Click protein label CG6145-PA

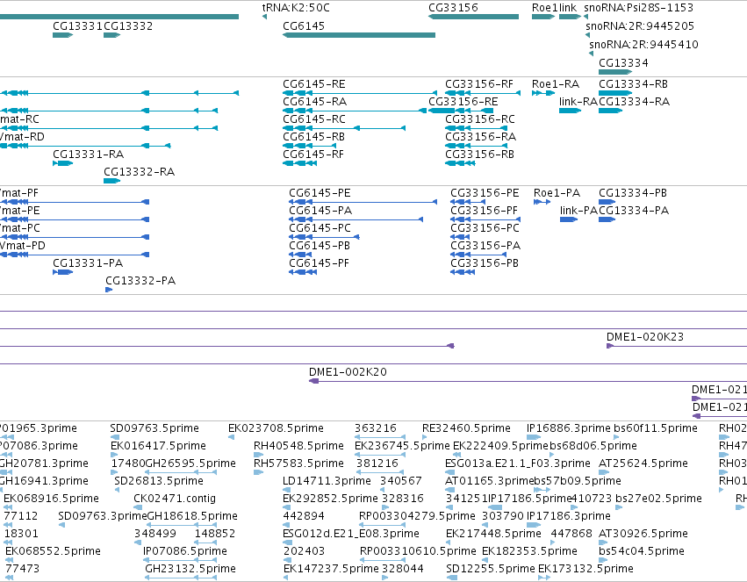point(320,211)
